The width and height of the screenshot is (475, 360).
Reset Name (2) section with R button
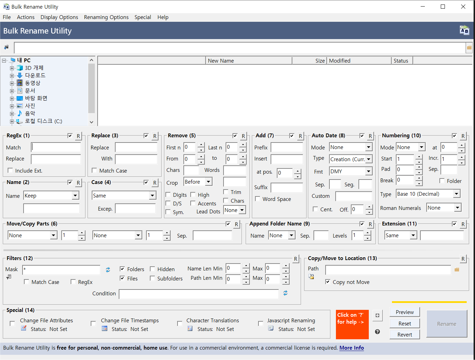click(x=79, y=183)
